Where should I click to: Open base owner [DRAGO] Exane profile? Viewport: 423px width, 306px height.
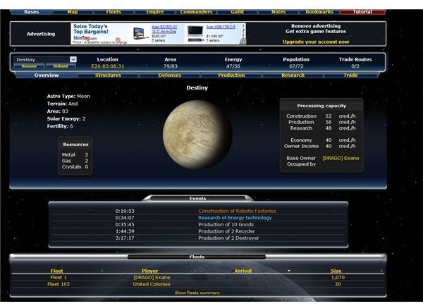[x=341, y=158]
